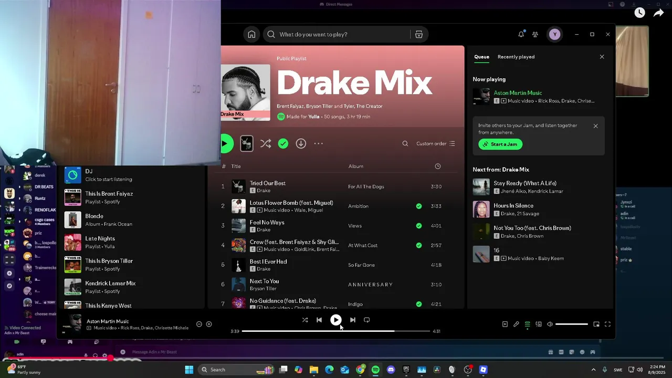
Task: Open 'This Is Bryson Tiller' playlist in library
Action: click(131, 265)
